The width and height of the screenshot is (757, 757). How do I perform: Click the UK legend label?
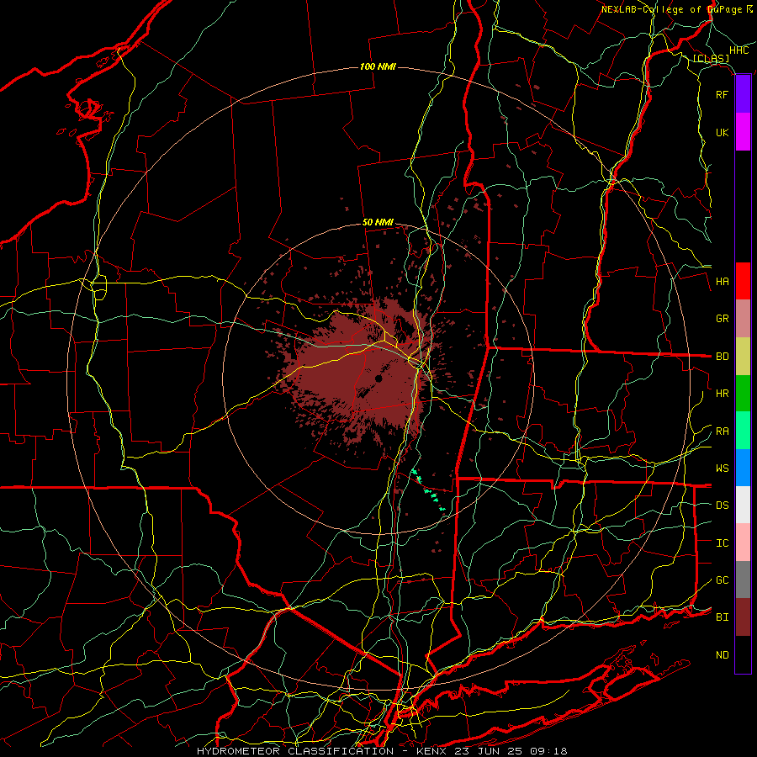click(x=723, y=132)
